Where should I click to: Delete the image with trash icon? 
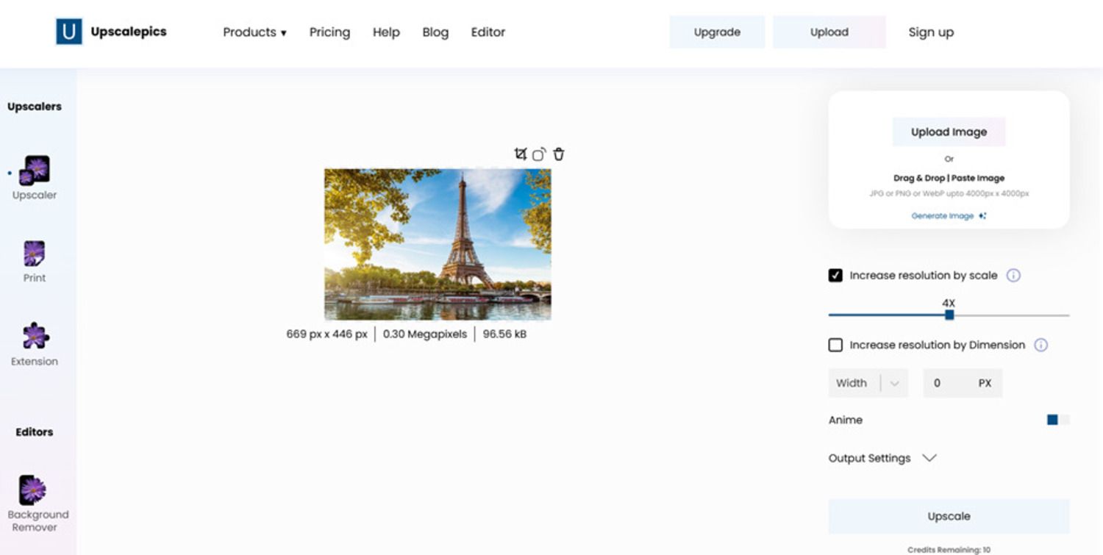[559, 154]
